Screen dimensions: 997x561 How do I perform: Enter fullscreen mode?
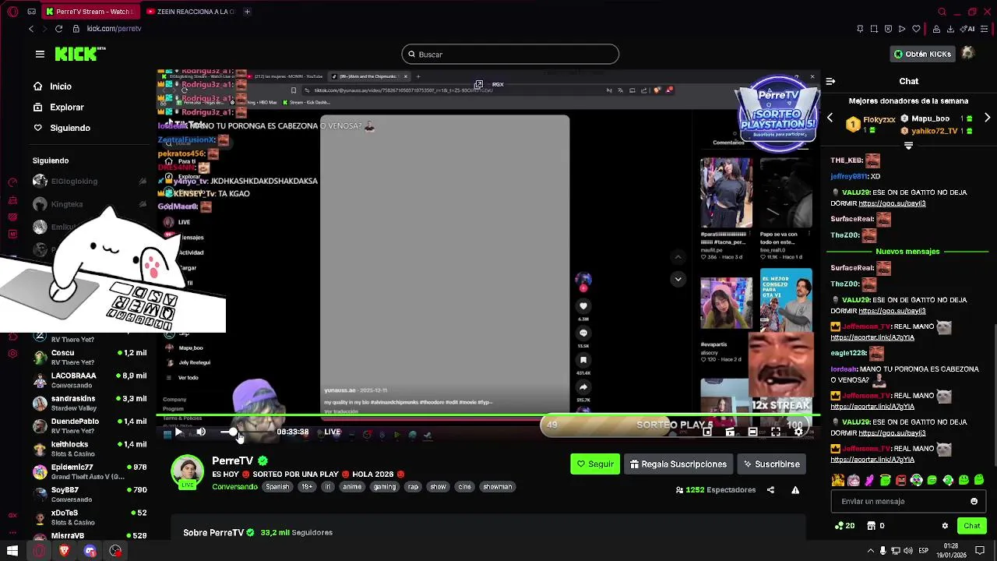[776, 432]
